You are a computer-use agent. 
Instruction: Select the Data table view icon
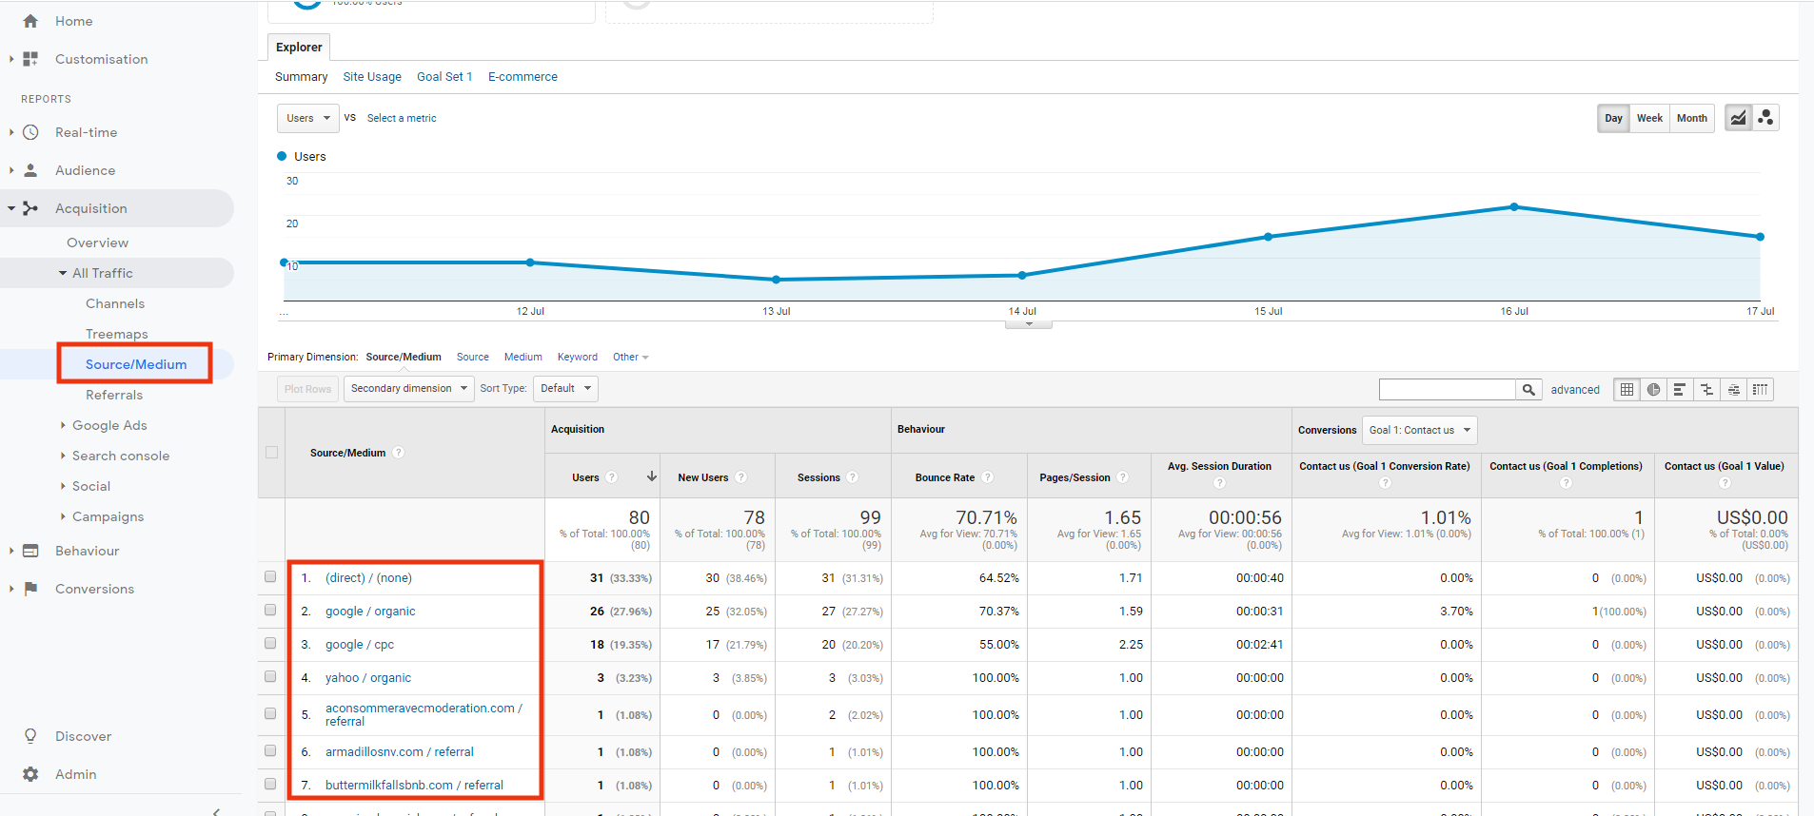1627,389
